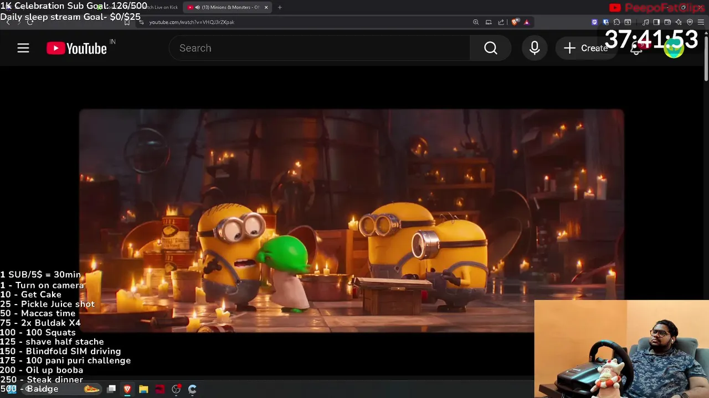709x398 pixels.
Task: Open the Brave VPN shield icon
Action: 690,22
